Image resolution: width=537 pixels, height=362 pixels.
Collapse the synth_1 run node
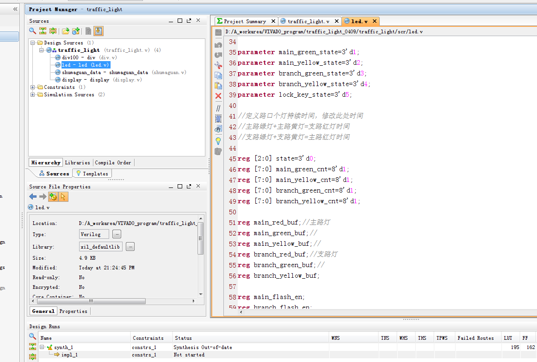point(42,347)
